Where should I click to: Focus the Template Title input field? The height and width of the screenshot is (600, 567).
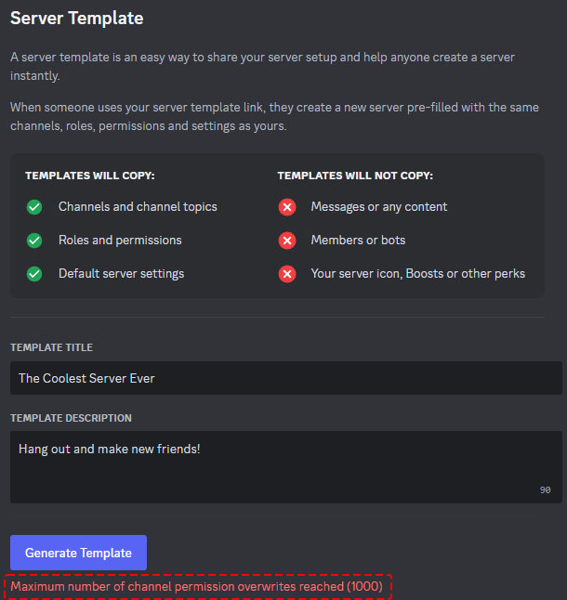point(285,378)
